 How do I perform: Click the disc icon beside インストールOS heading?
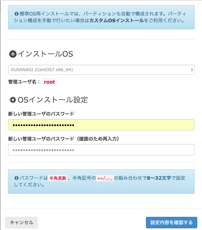[x=13, y=54]
